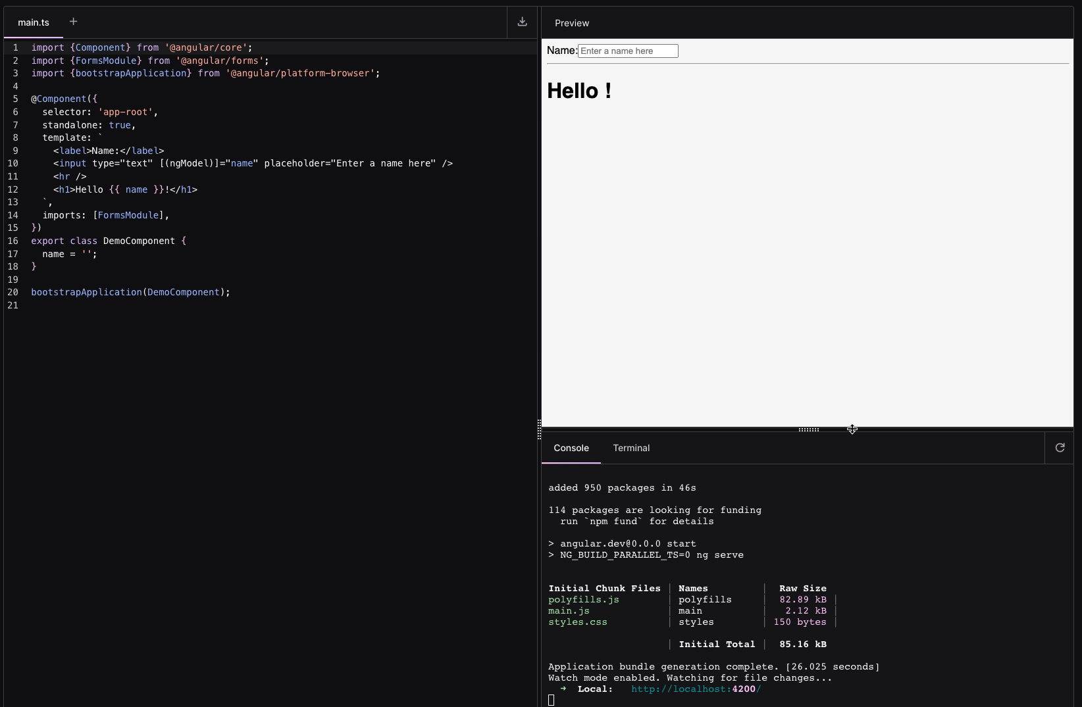This screenshot has height=707, width=1082.
Task: Select the Console tab
Action: tap(571, 448)
